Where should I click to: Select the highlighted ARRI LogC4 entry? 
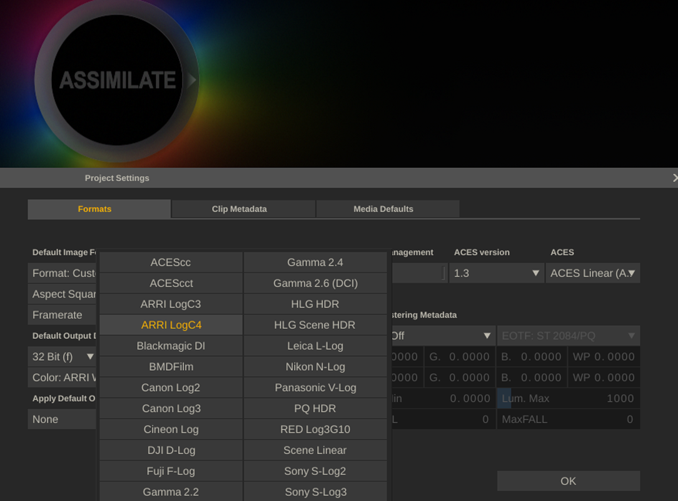click(171, 325)
